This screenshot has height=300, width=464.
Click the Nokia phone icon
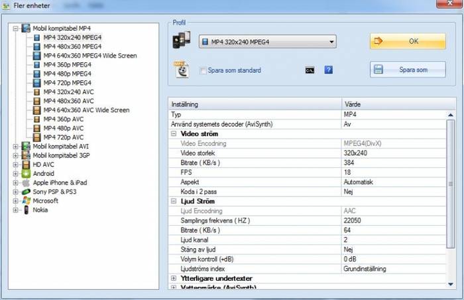[27, 210]
